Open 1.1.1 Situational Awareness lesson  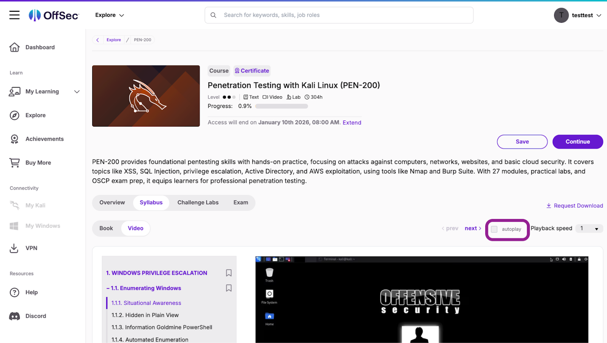pyautogui.click(x=146, y=303)
